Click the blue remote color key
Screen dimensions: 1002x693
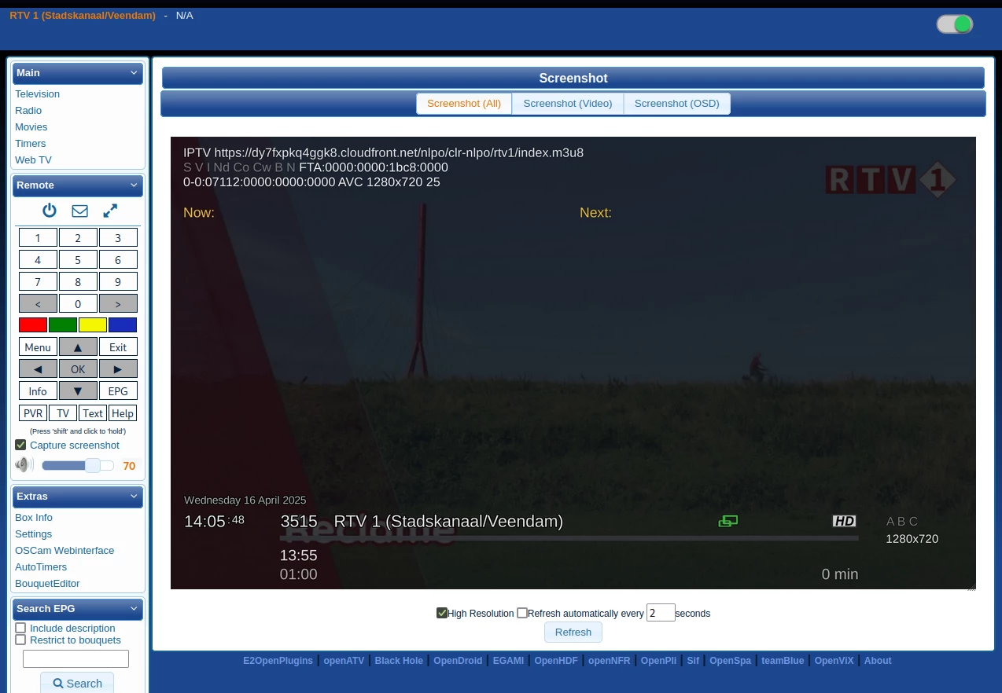[123, 325]
